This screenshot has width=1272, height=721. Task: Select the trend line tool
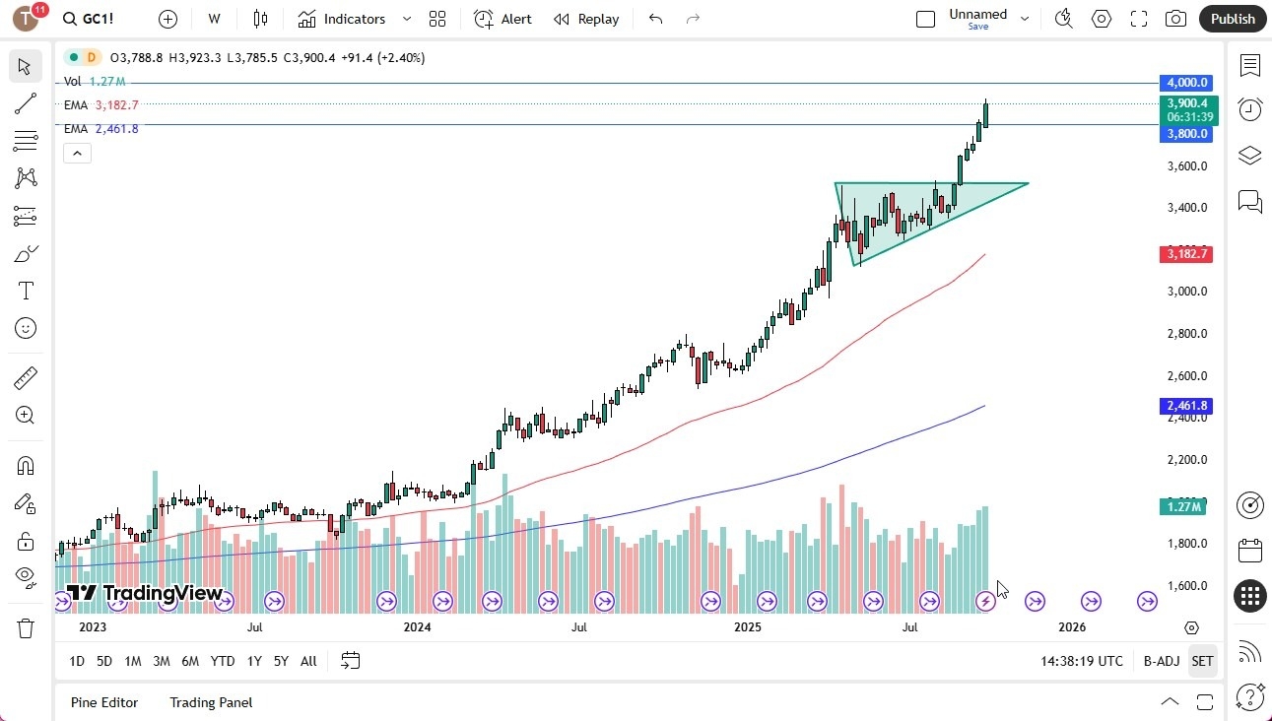(x=25, y=103)
